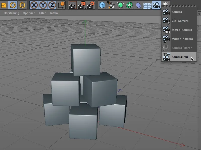Choose Ziel-Kamera from the list

click(179, 21)
